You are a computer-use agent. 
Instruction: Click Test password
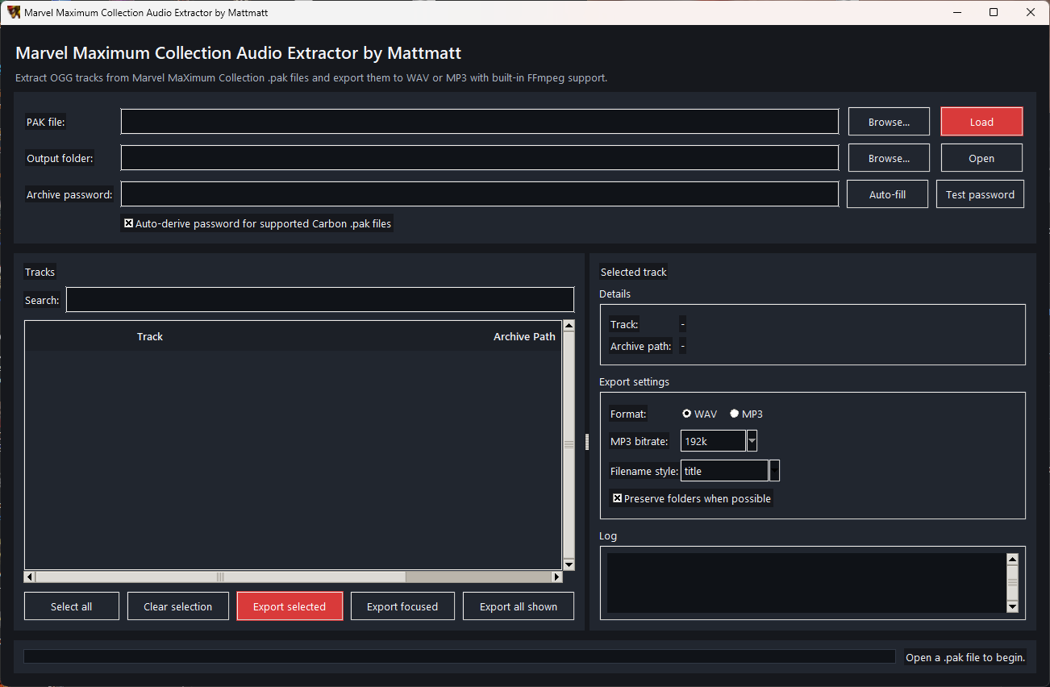click(x=980, y=194)
